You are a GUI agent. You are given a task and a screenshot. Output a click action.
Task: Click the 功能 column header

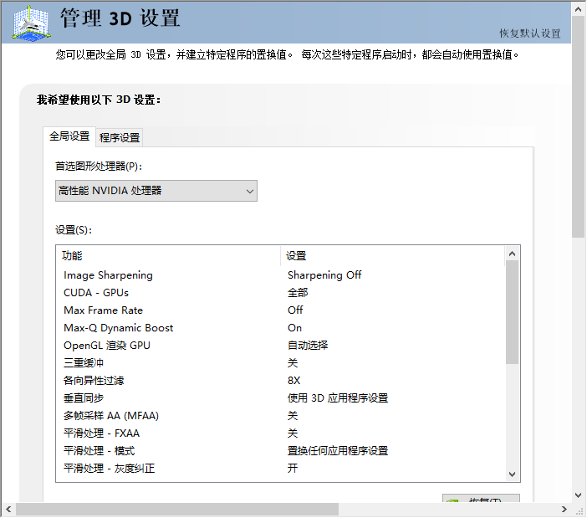point(168,256)
